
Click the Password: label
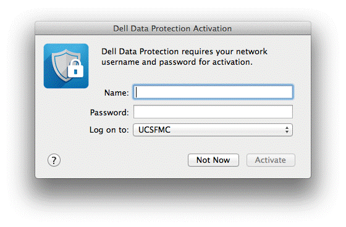pos(109,112)
